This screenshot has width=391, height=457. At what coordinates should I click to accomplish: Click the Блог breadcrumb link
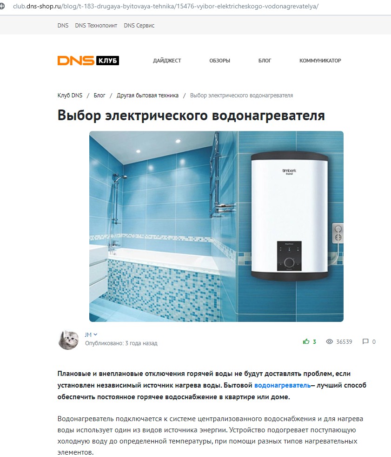tap(99, 95)
